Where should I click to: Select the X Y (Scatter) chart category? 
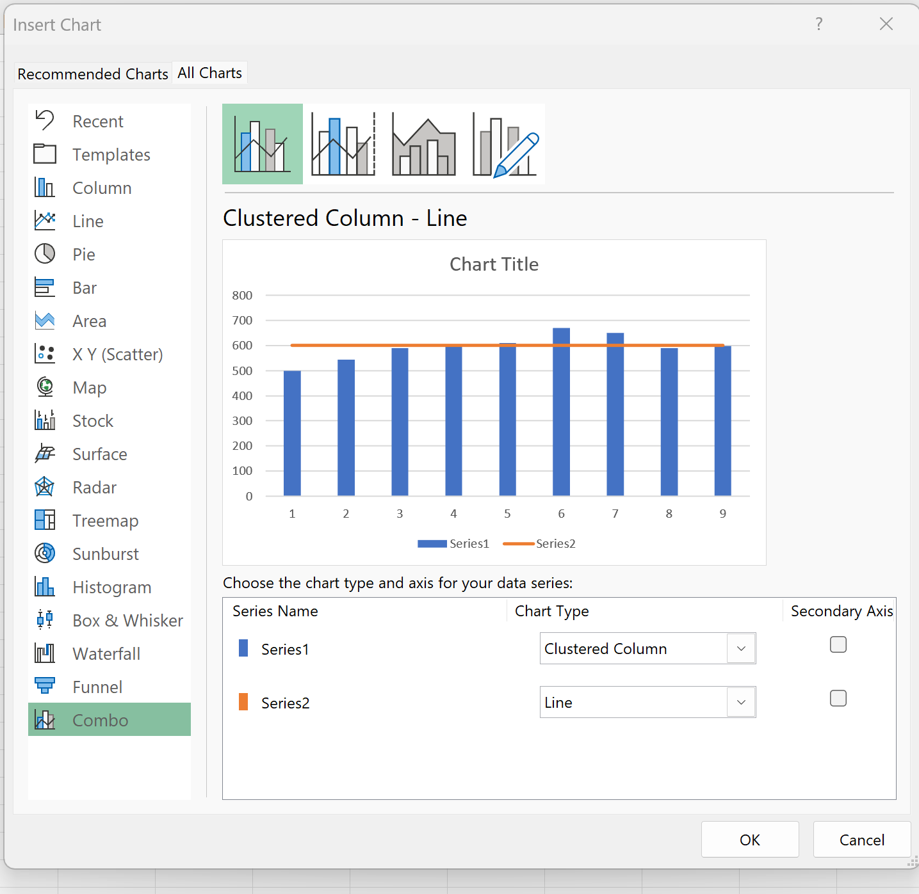pos(117,355)
